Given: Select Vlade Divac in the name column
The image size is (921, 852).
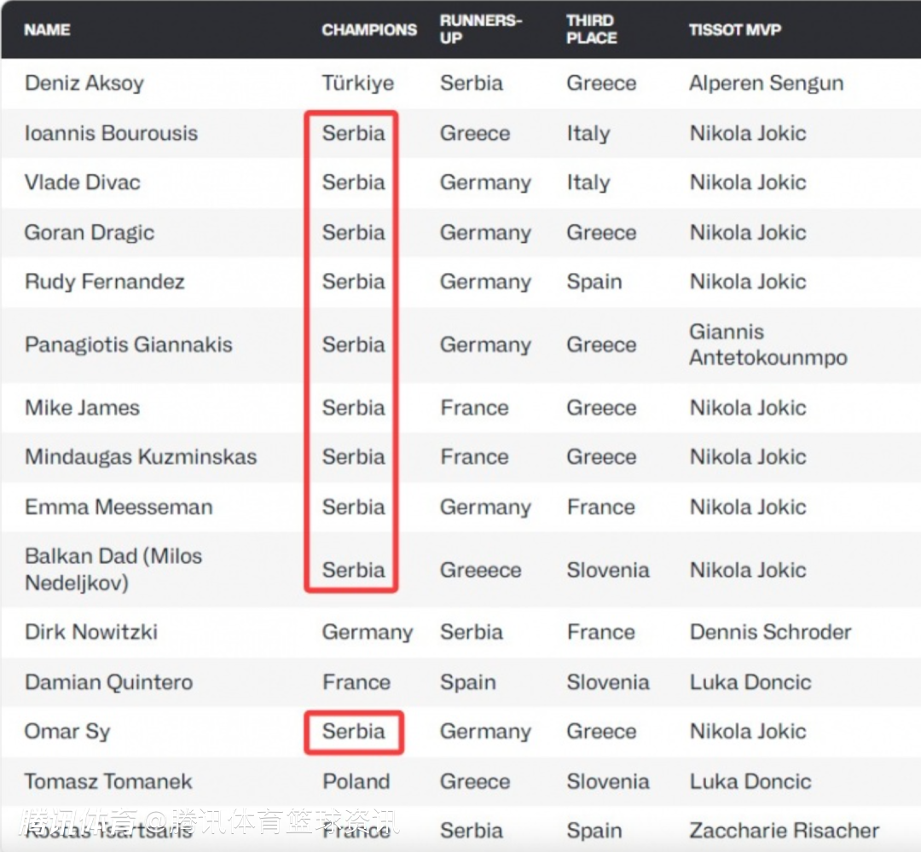Looking at the screenshot, I should [83, 183].
